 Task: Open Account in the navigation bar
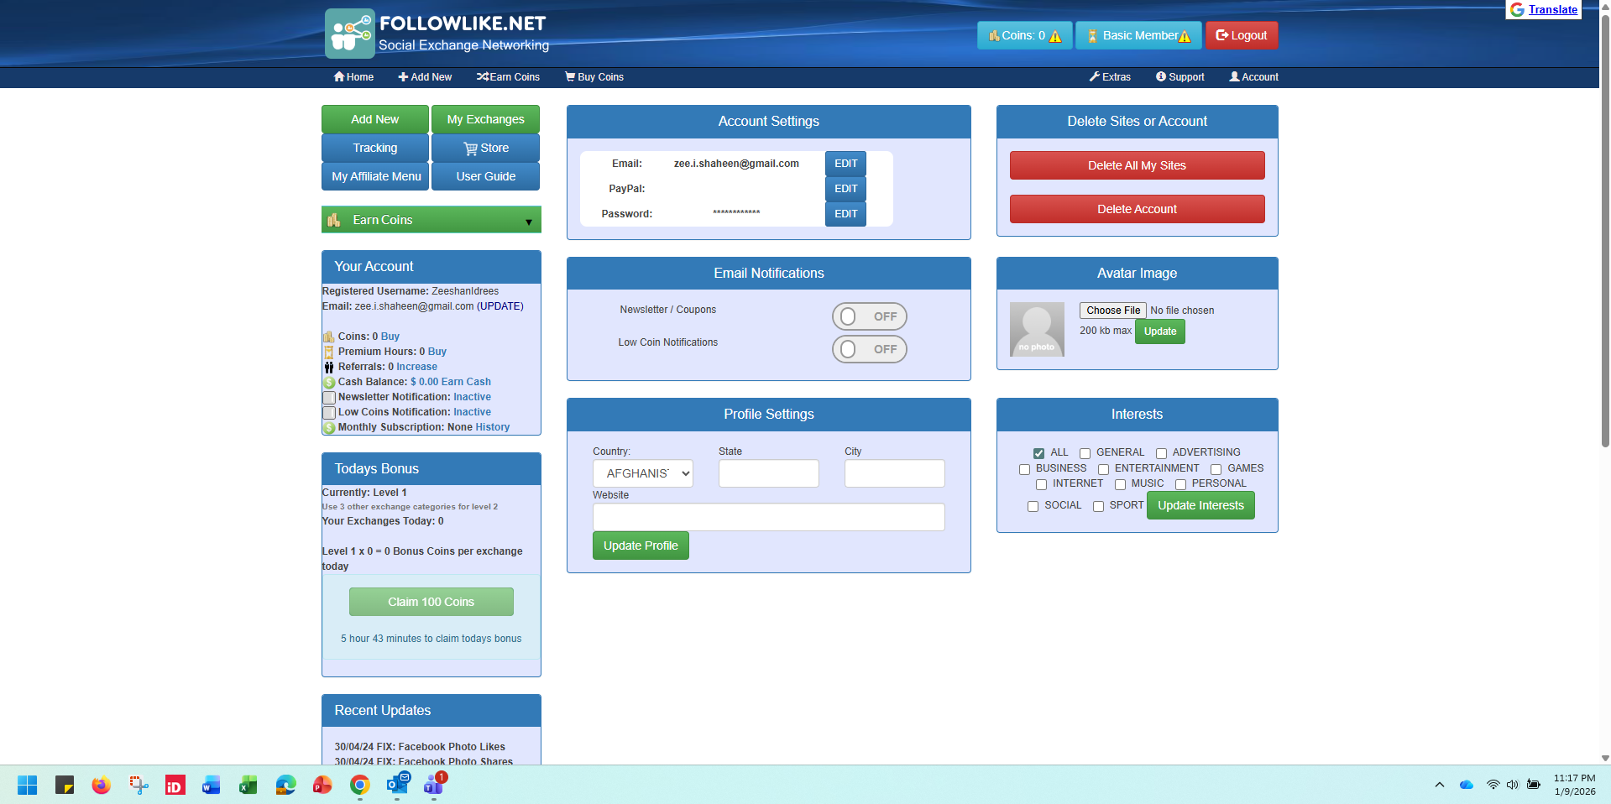[x=1253, y=77]
